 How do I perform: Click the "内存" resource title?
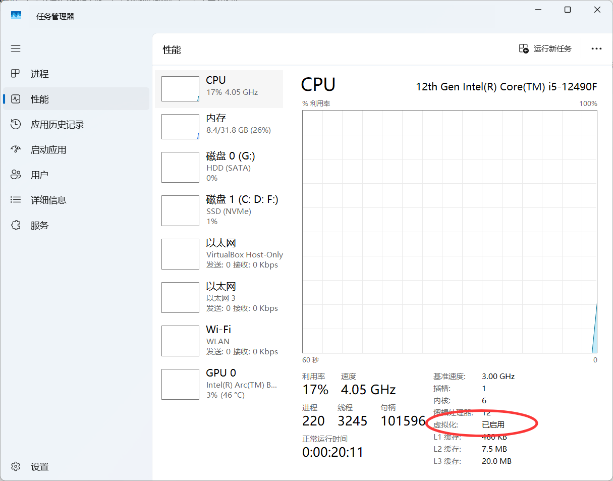[216, 118]
